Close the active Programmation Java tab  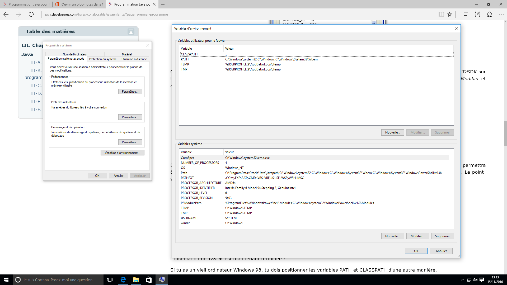pyautogui.click(x=154, y=4)
